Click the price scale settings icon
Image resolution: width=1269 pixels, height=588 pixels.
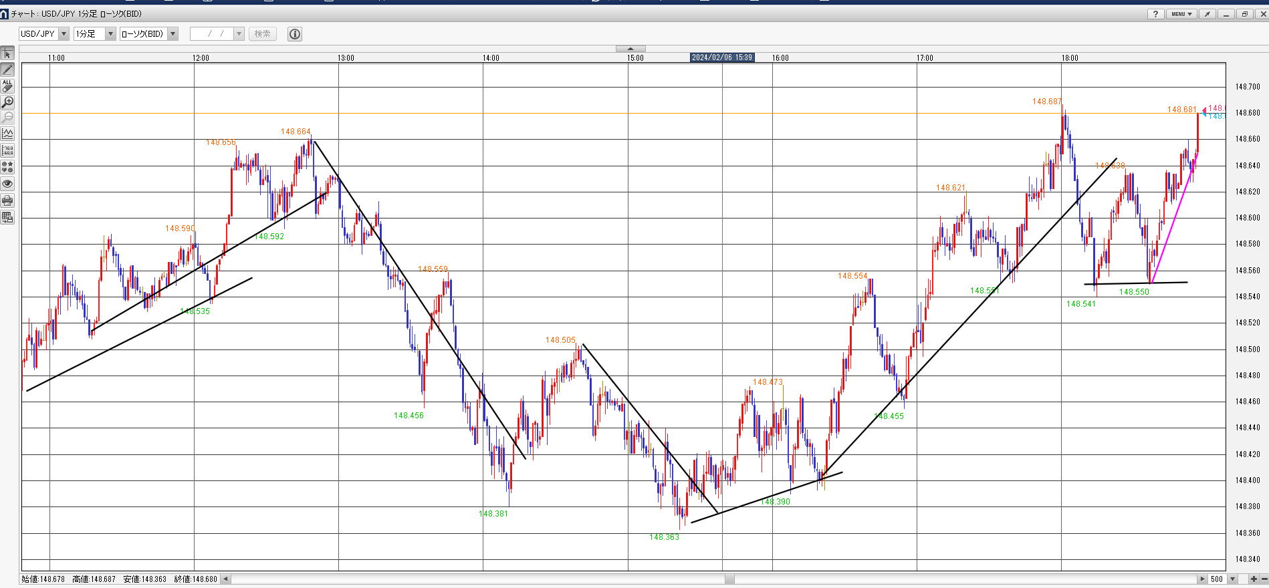[7, 151]
